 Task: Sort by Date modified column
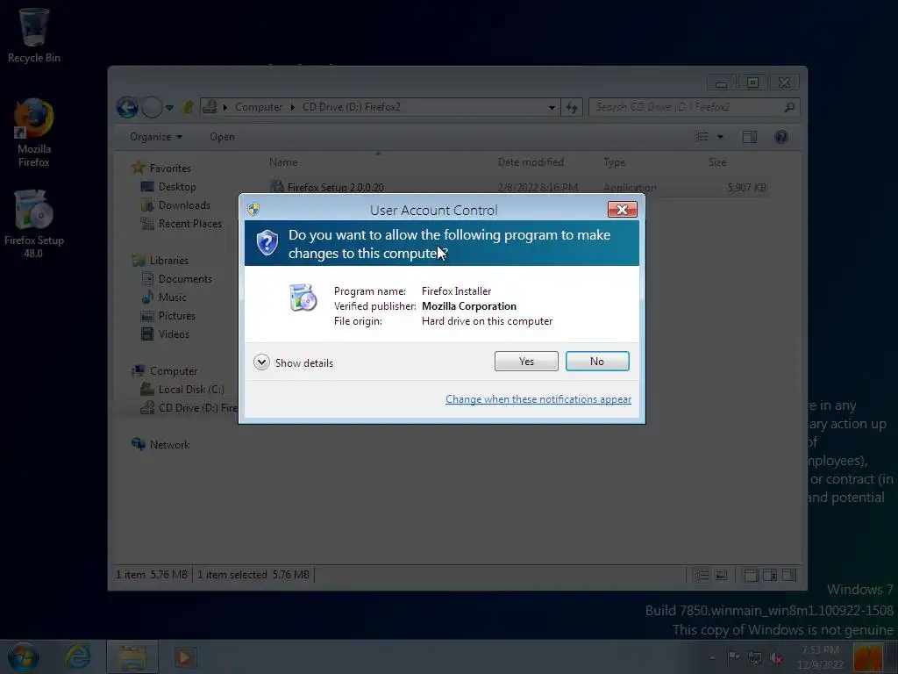click(x=531, y=162)
